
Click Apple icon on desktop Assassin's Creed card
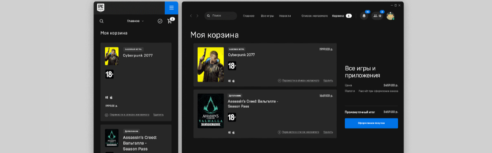[x=234, y=132]
